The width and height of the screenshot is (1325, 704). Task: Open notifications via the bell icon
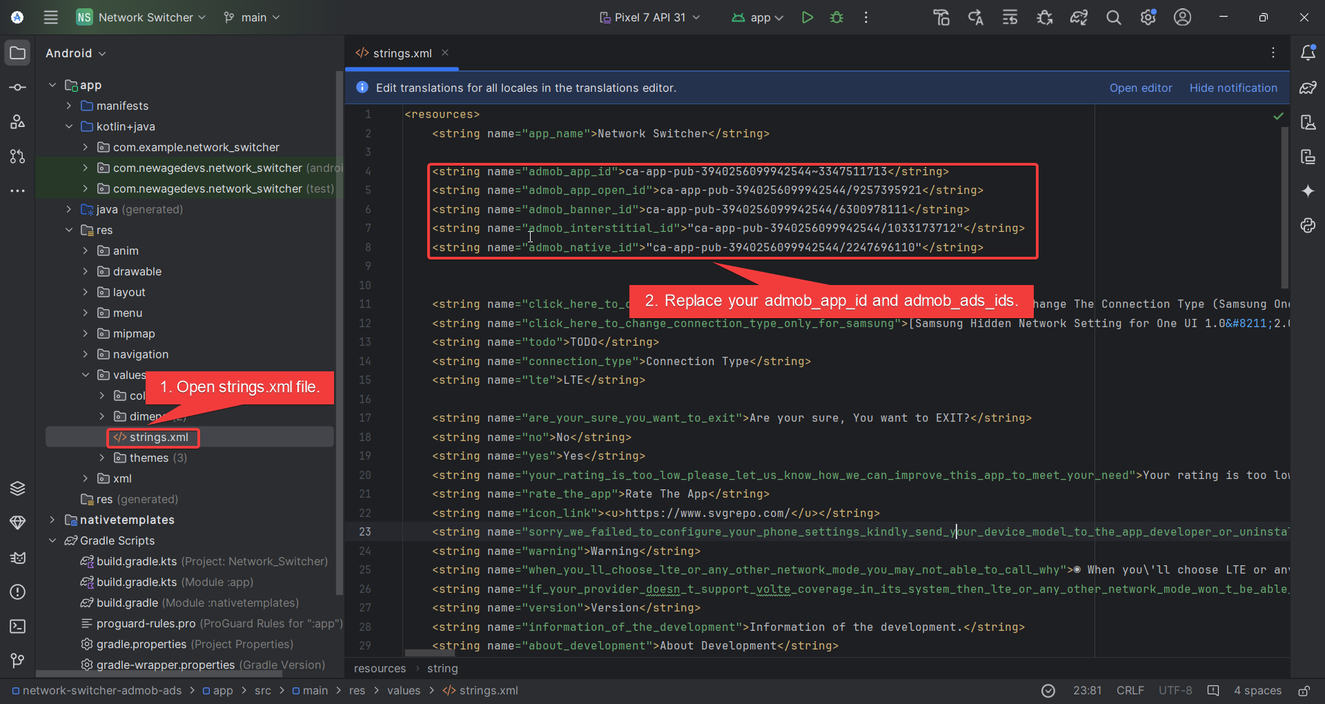1309,53
